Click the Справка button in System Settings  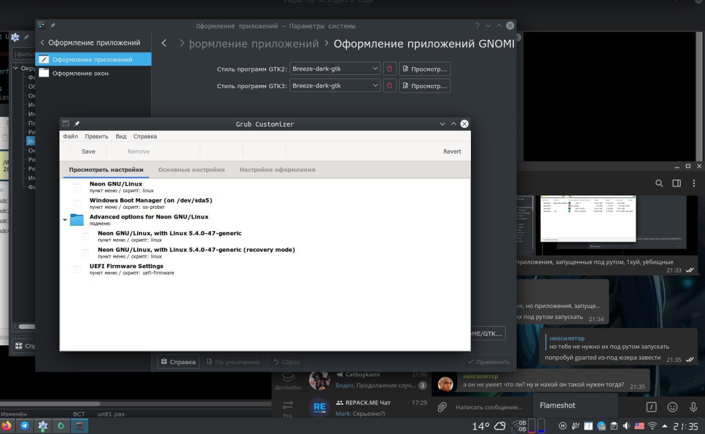178,362
